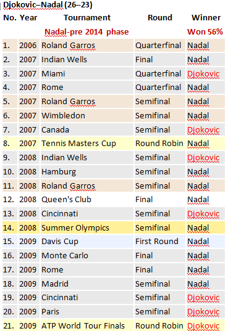Viewport: 236px width, 331px height.
Task: Select the Tournament column header
Action: coord(87,18)
